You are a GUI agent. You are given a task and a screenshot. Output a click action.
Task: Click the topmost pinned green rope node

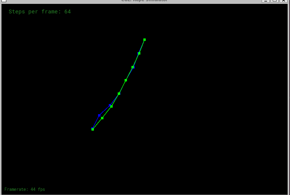click(145, 40)
